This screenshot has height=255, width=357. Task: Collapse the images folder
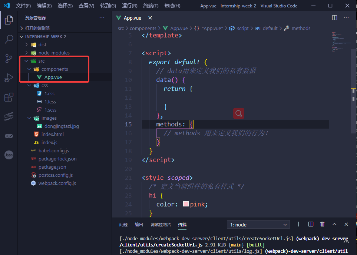(x=65, y=118)
